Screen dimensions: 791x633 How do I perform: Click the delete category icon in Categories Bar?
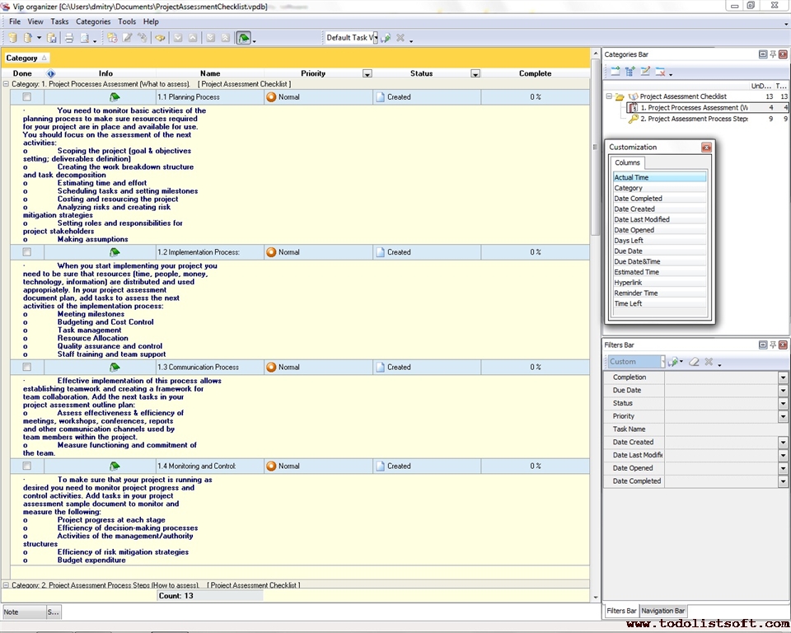(660, 73)
